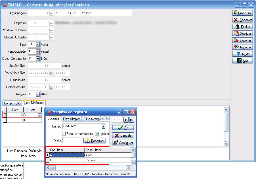Expand the Tipo dropdown
This screenshot has width=256, height=179.
[38, 45]
